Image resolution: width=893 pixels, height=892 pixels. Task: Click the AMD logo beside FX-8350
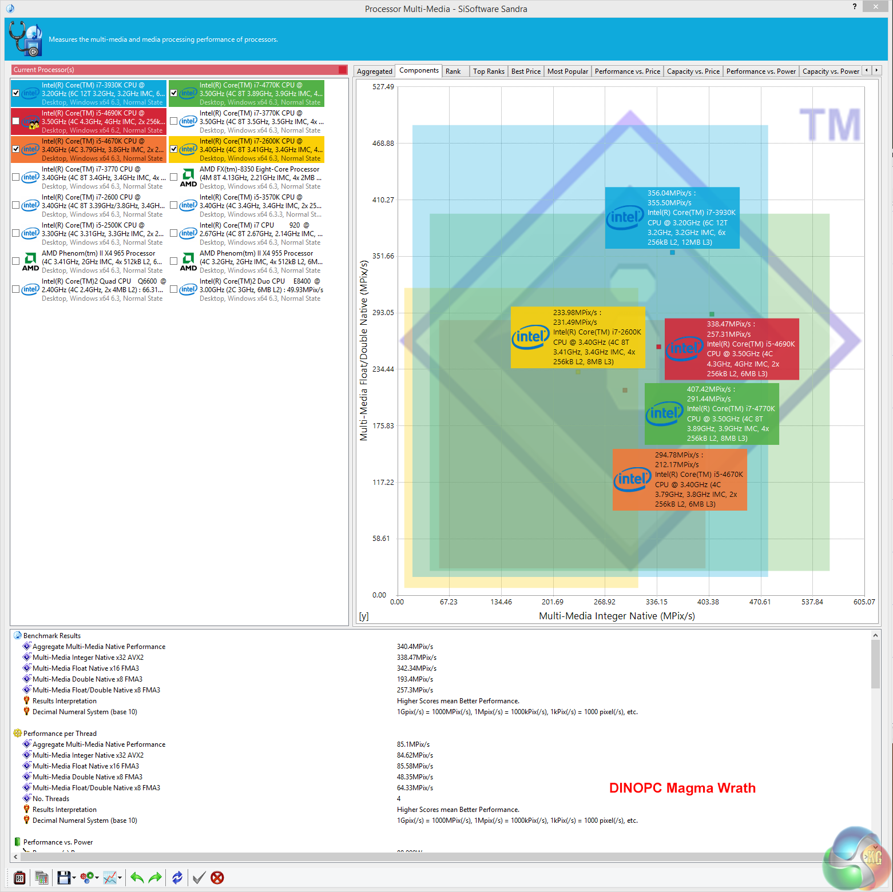(188, 178)
